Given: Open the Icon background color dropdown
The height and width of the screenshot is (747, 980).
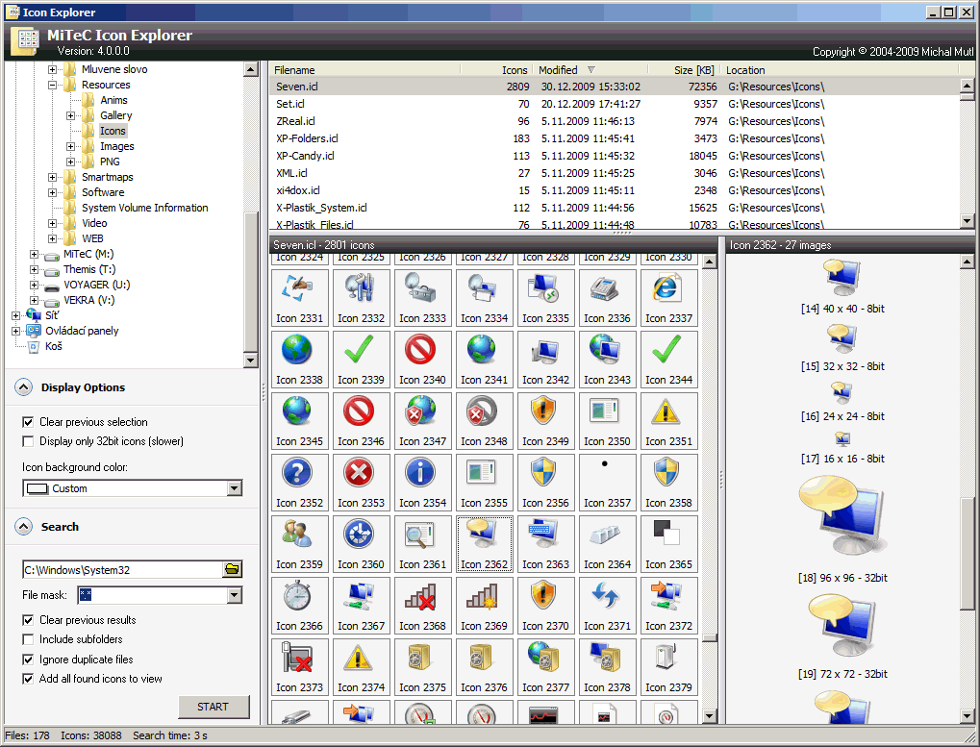Looking at the screenshot, I should (x=234, y=488).
